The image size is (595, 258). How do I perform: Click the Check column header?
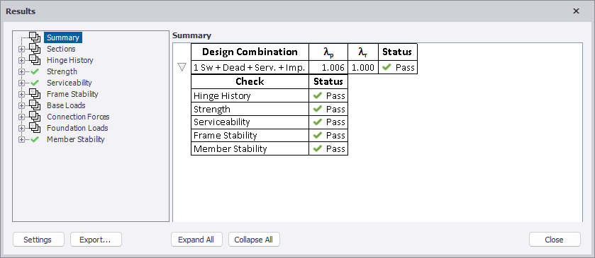[250, 81]
